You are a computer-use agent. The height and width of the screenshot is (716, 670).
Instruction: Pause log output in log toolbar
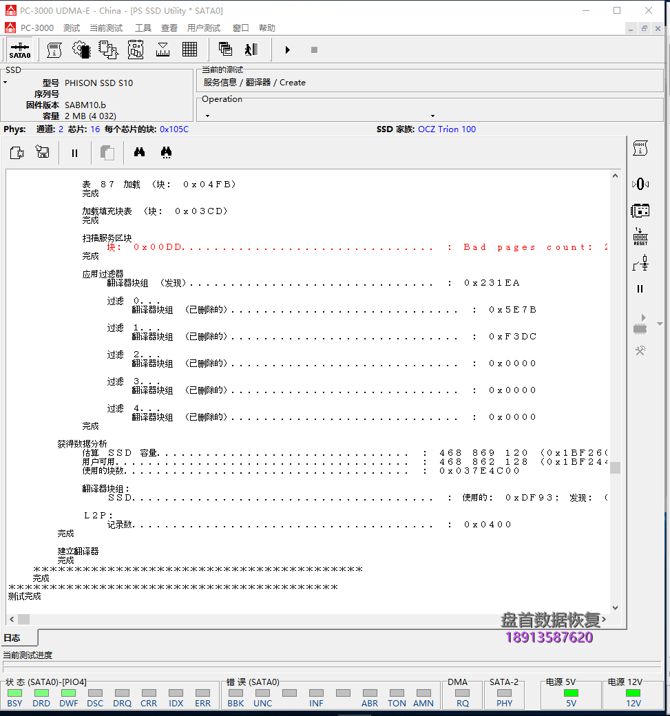74,153
